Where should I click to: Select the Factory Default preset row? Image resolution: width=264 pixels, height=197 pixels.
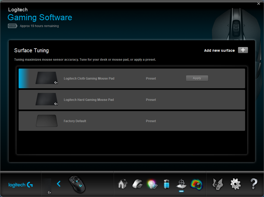(132, 121)
